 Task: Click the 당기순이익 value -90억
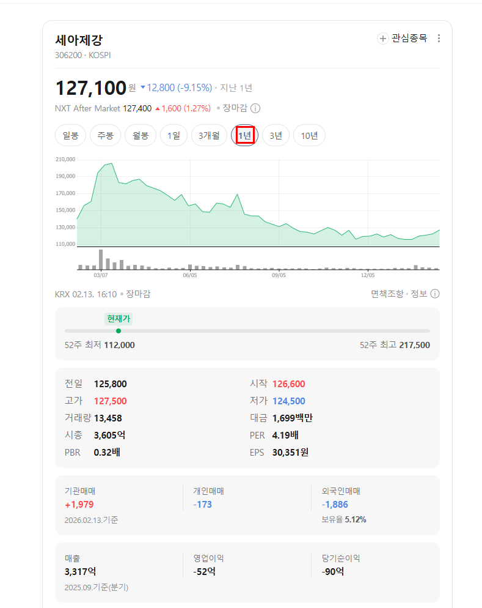[333, 572]
